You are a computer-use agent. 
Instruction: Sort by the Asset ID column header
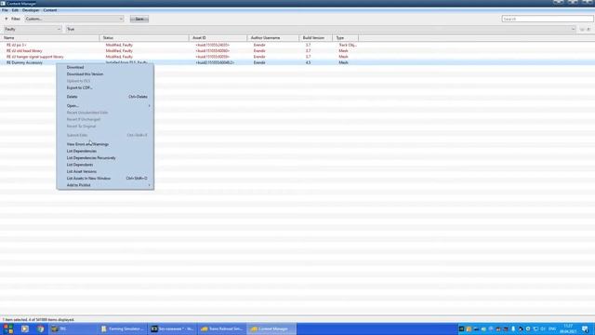(218, 38)
